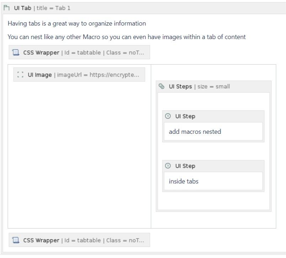Select the first UI Step macro header
Screen dimensions: 286x258
pyautogui.click(x=213, y=116)
